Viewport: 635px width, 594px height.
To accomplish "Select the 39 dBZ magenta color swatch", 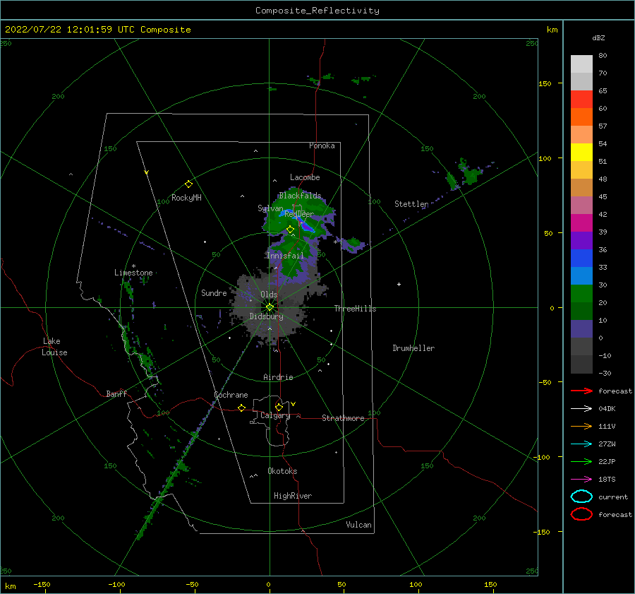I will click(x=581, y=222).
